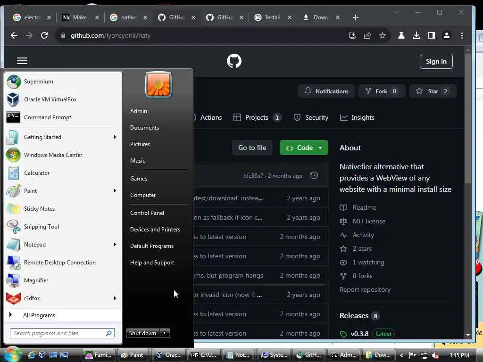Image resolution: width=483 pixels, height=362 pixels.
Task: Open Remote Desktop Connection
Action: (x=63, y=263)
